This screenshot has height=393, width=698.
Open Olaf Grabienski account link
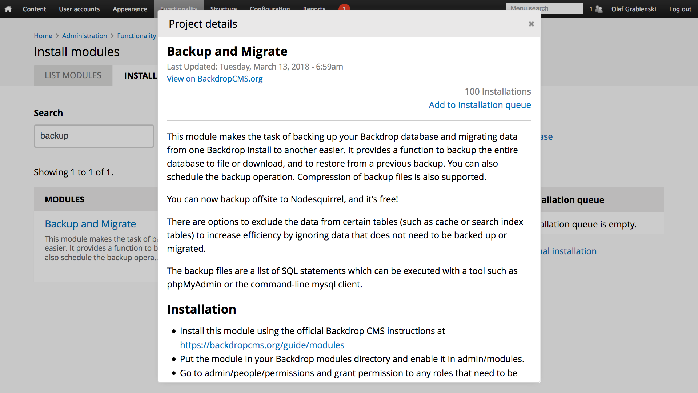633,9
